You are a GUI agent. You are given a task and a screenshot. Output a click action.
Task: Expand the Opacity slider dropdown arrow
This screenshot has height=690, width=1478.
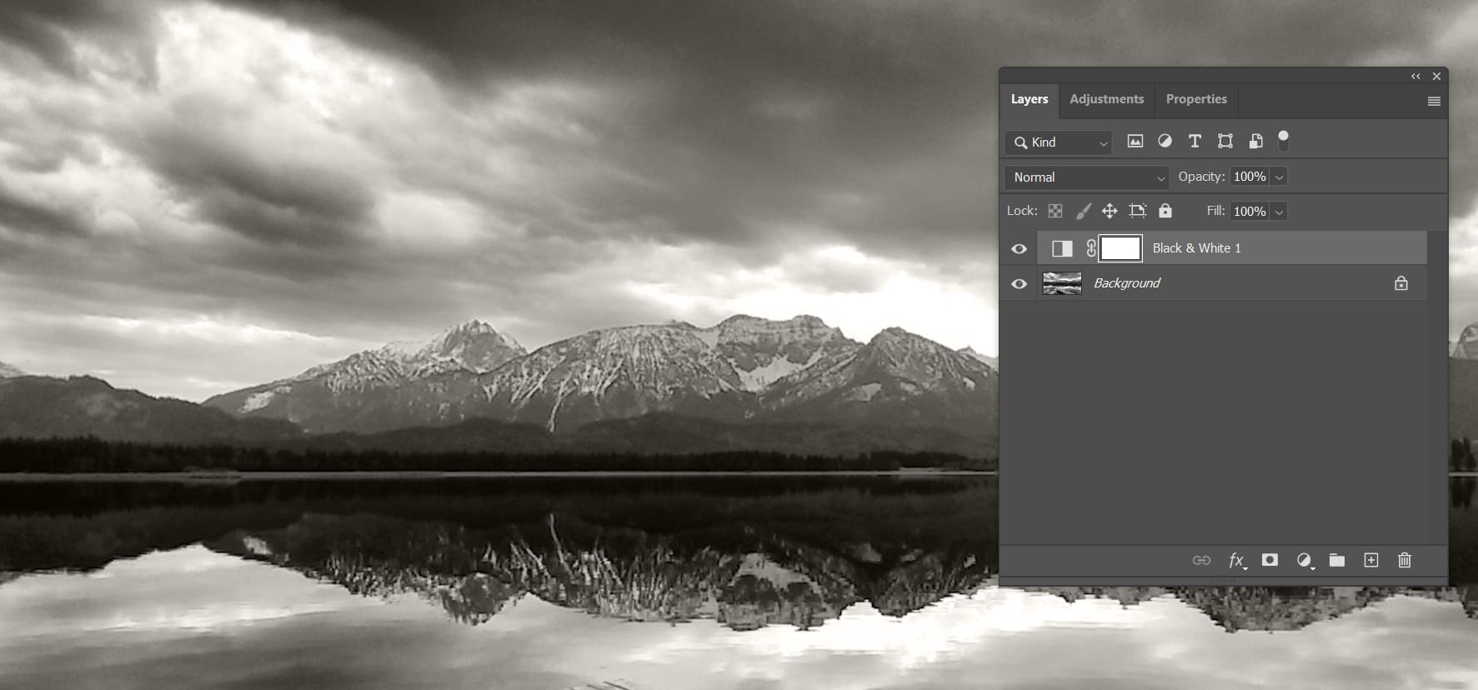1279,177
